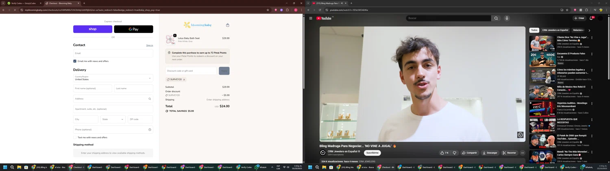610x171 pixels.
Task: Like the video with the thumbs-up icon
Action: (444, 153)
